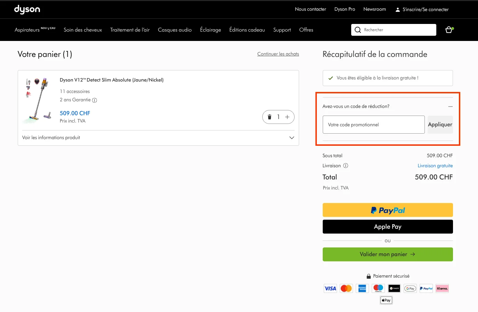Pay with the black Apple Pay button
Image resolution: width=478 pixels, height=312 pixels.
coord(388,227)
